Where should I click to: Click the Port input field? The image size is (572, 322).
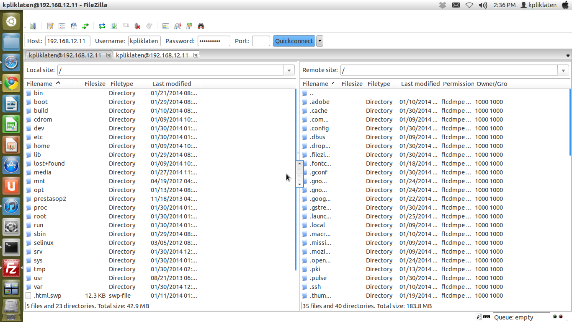pos(261,41)
